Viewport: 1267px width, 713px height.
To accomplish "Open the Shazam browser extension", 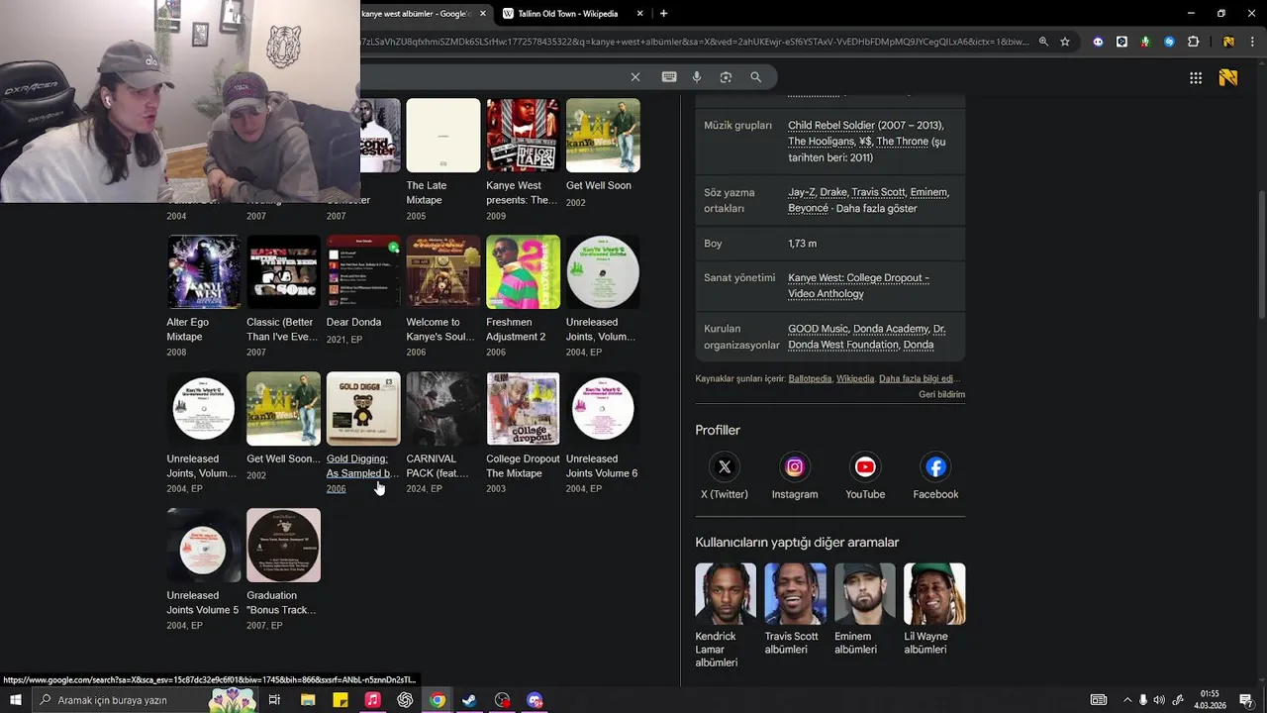I will coord(1169,42).
